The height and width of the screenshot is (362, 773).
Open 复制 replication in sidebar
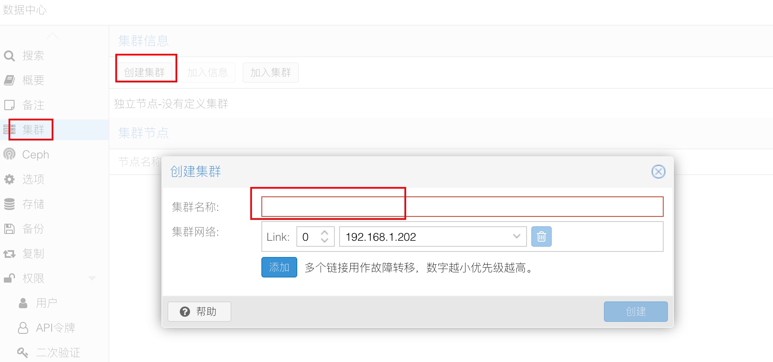[x=32, y=254]
